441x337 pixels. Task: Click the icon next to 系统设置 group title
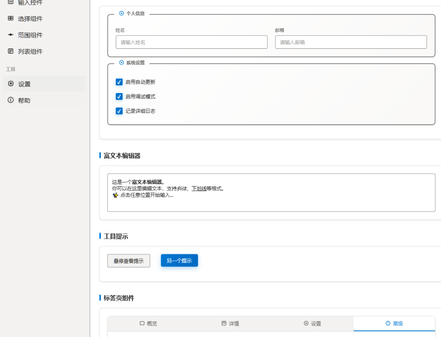point(122,63)
